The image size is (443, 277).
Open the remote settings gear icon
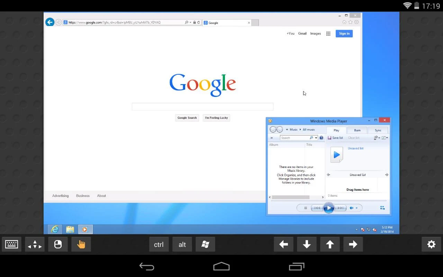click(x=431, y=244)
